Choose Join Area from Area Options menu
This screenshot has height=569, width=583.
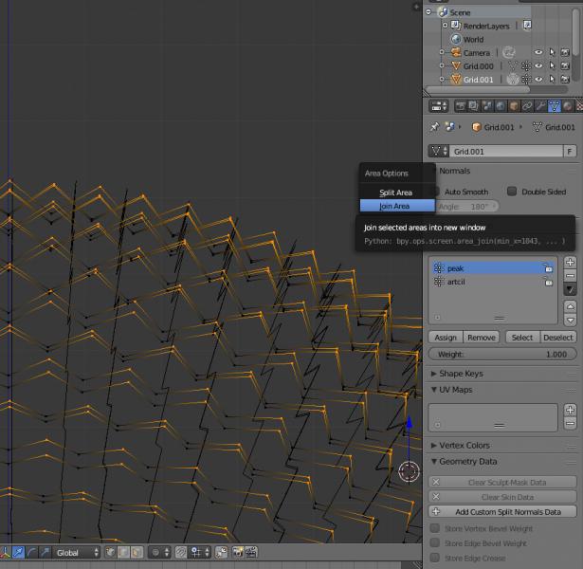pos(395,206)
